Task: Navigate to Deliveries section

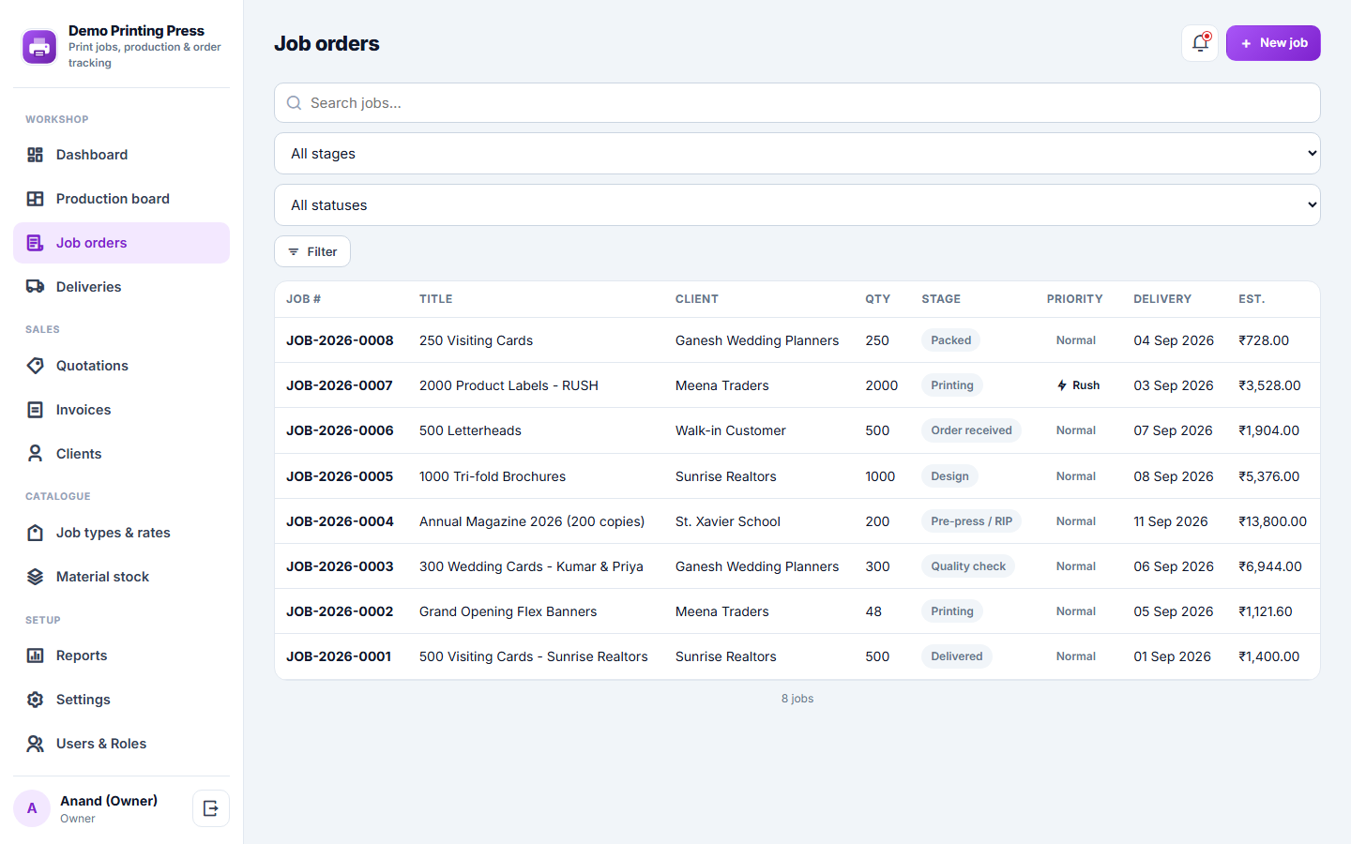Action: 121,287
